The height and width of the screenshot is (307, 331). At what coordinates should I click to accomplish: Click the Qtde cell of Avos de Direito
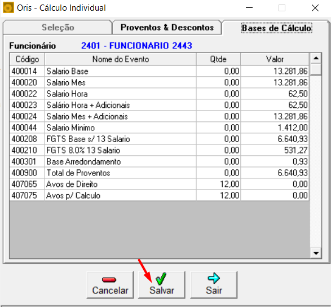point(218,184)
